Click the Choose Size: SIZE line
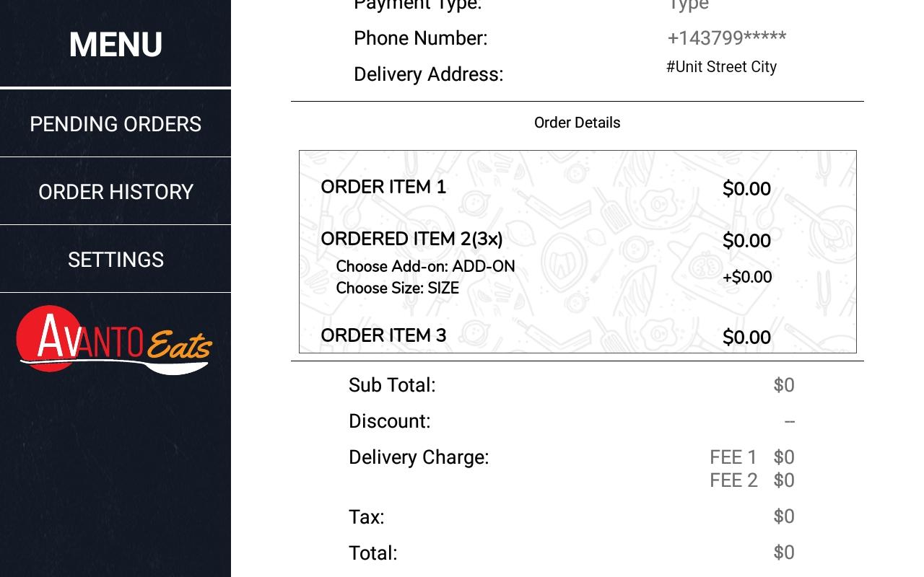 point(397,288)
